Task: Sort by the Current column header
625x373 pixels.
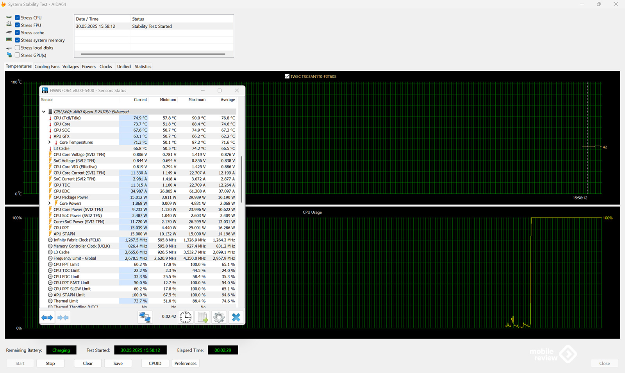Action: point(140,100)
